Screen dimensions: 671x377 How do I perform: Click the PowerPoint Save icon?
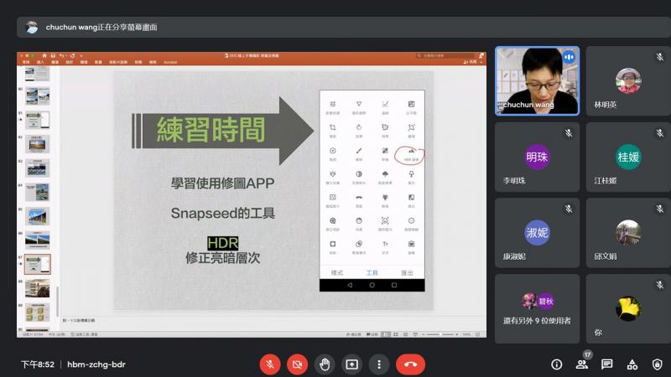pos(53,55)
